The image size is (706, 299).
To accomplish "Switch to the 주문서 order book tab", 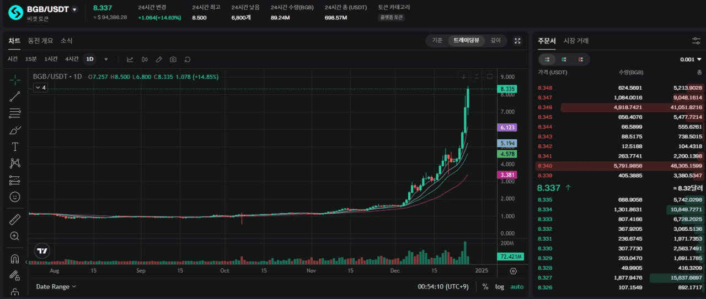I will tap(547, 41).
